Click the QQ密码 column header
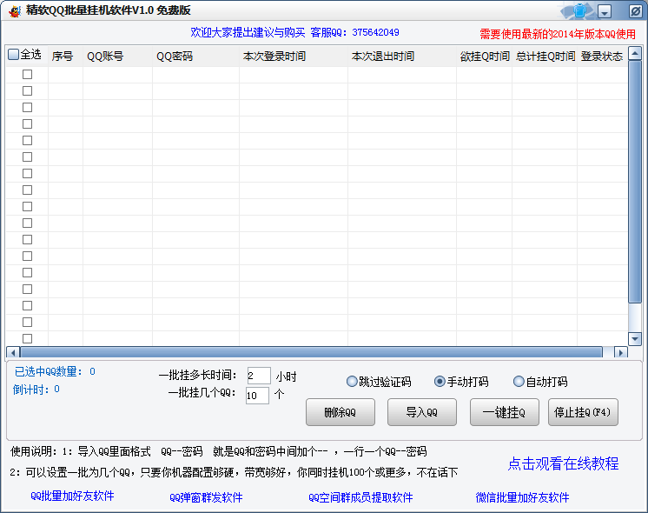 click(195, 57)
